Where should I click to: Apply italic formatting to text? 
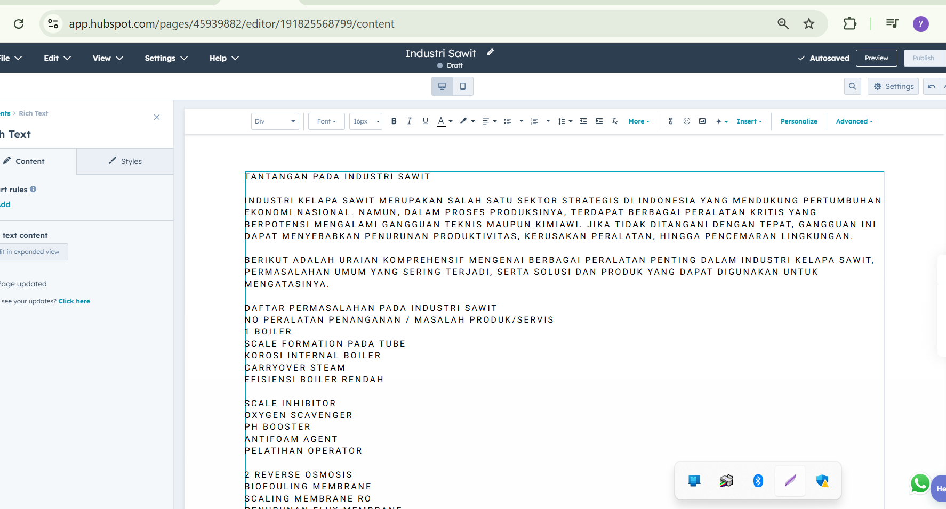pos(409,121)
